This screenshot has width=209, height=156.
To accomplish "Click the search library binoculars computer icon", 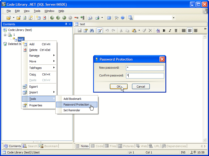I will pos(130,18).
